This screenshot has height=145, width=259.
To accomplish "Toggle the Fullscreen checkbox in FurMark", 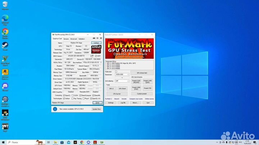I will coord(116,72).
